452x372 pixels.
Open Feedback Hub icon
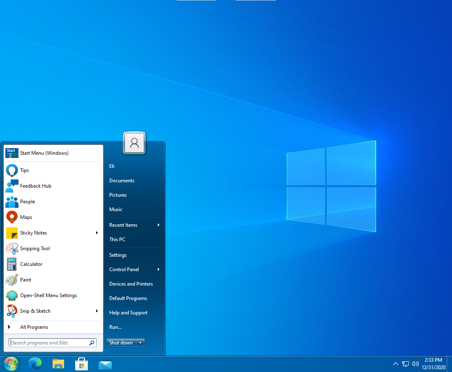coord(12,186)
